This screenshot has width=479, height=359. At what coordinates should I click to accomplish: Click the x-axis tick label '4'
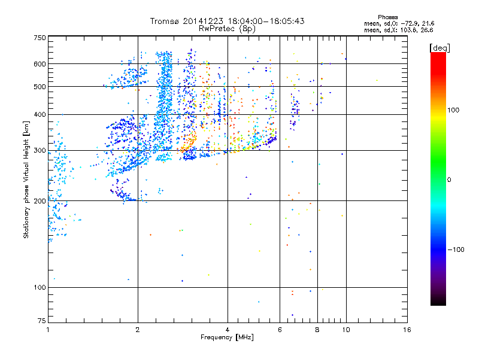coord(228,330)
